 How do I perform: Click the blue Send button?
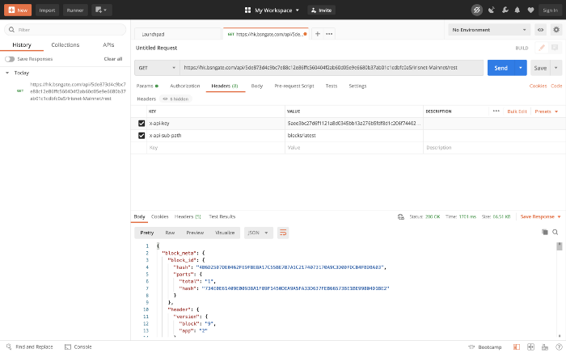(x=501, y=68)
